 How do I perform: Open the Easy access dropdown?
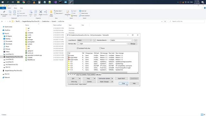click(x=59, y=13)
